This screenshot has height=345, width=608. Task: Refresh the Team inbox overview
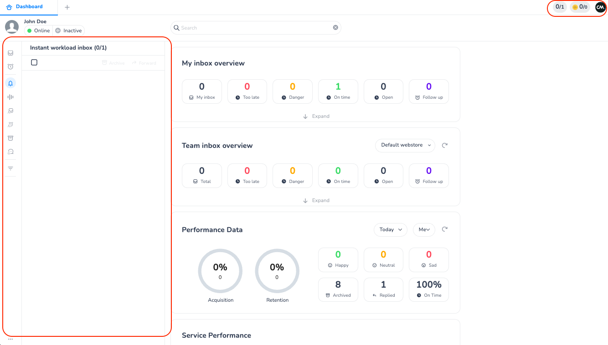[x=445, y=145]
